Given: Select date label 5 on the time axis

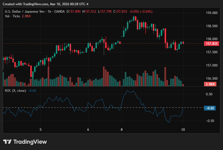Looking at the screenshot, I should (x=40, y=130).
